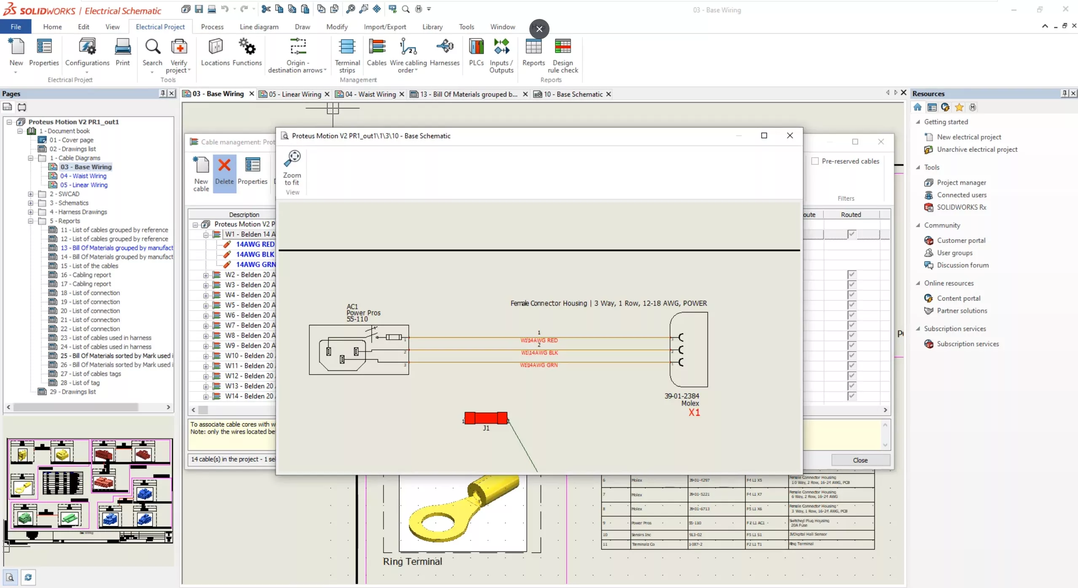Click Close button in Cable management

860,460
